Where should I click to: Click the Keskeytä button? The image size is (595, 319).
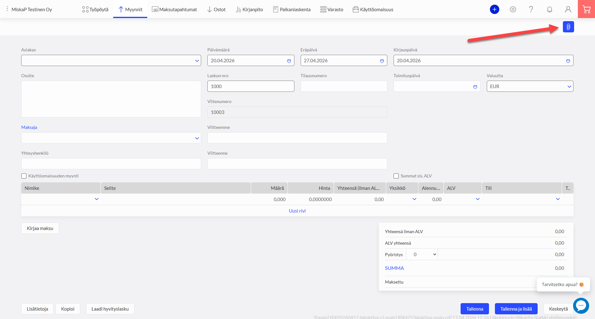pyautogui.click(x=558, y=309)
